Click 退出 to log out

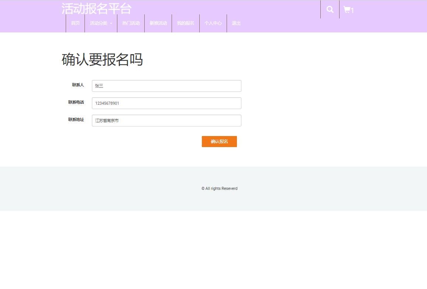point(236,23)
